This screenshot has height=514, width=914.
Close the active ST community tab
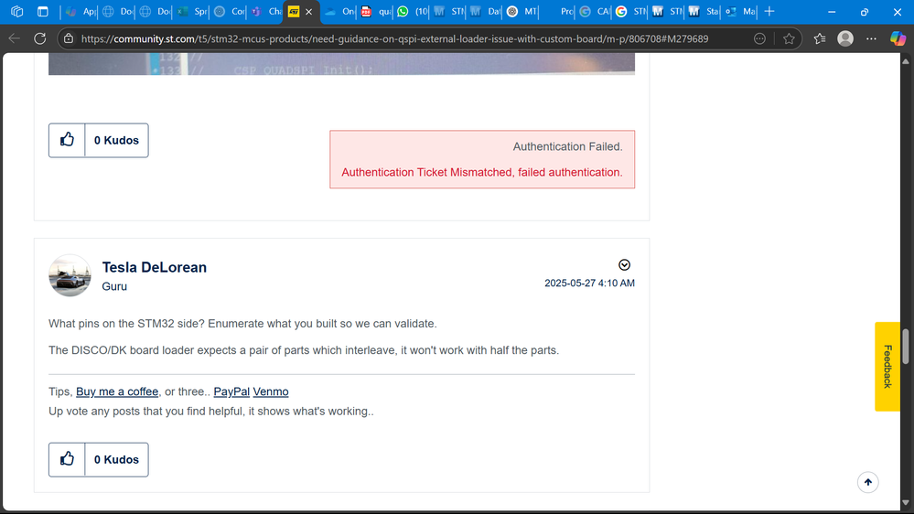coord(309,12)
